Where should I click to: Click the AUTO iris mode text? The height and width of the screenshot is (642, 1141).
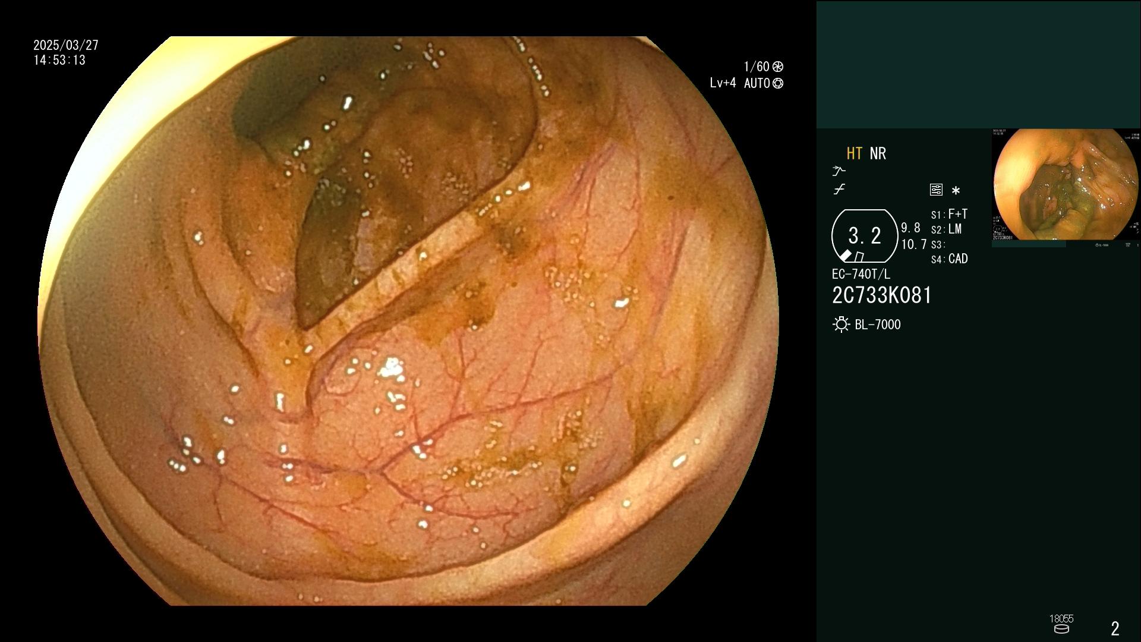pyautogui.click(x=757, y=83)
